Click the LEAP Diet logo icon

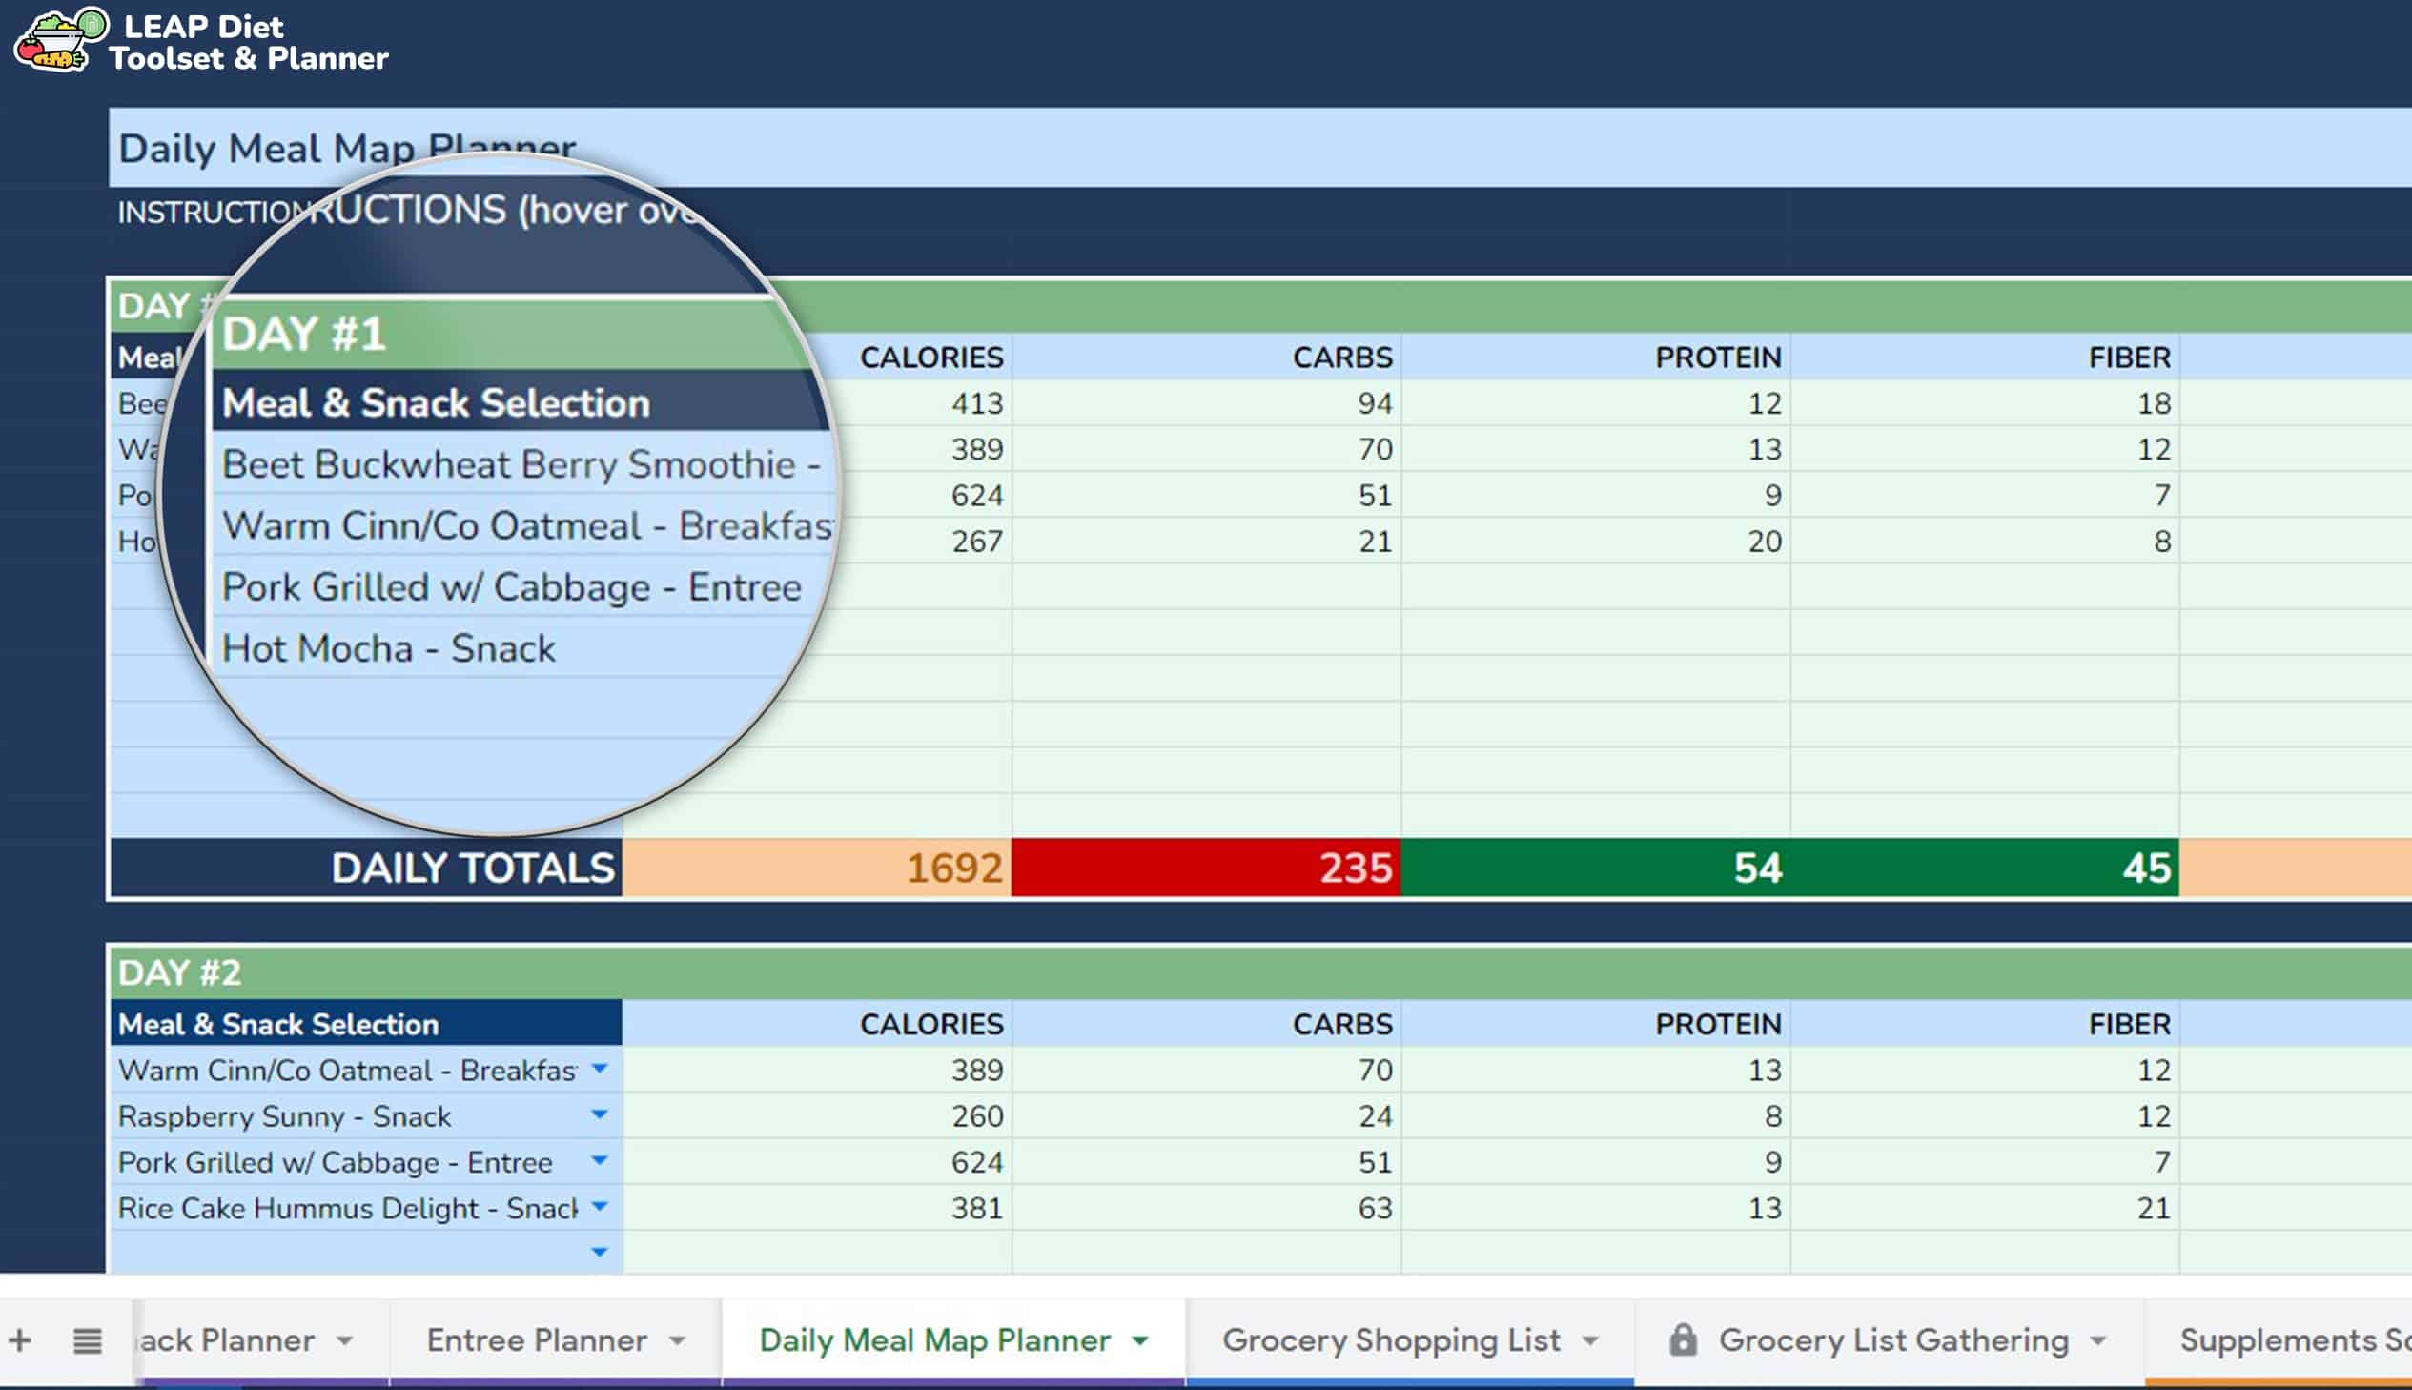pos(60,39)
